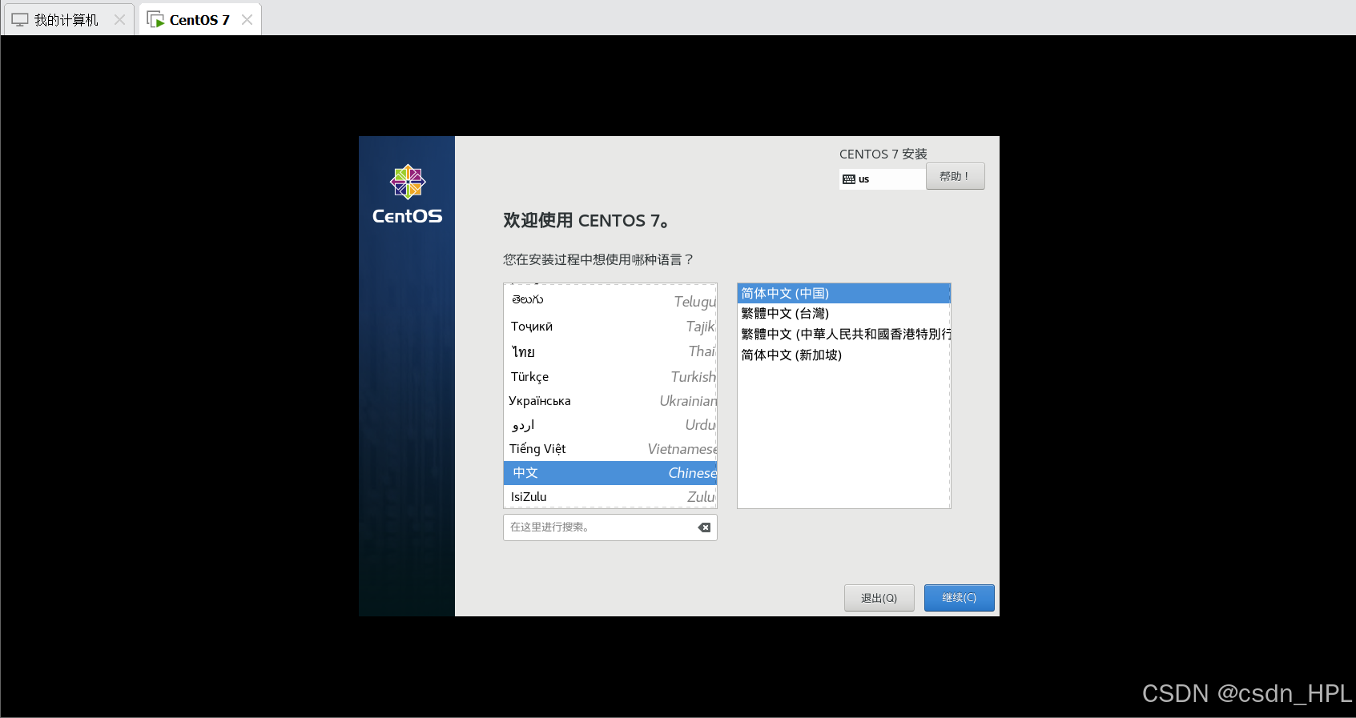Select IsiZulu Zulu language row
The height and width of the screenshot is (718, 1356).
coord(610,496)
